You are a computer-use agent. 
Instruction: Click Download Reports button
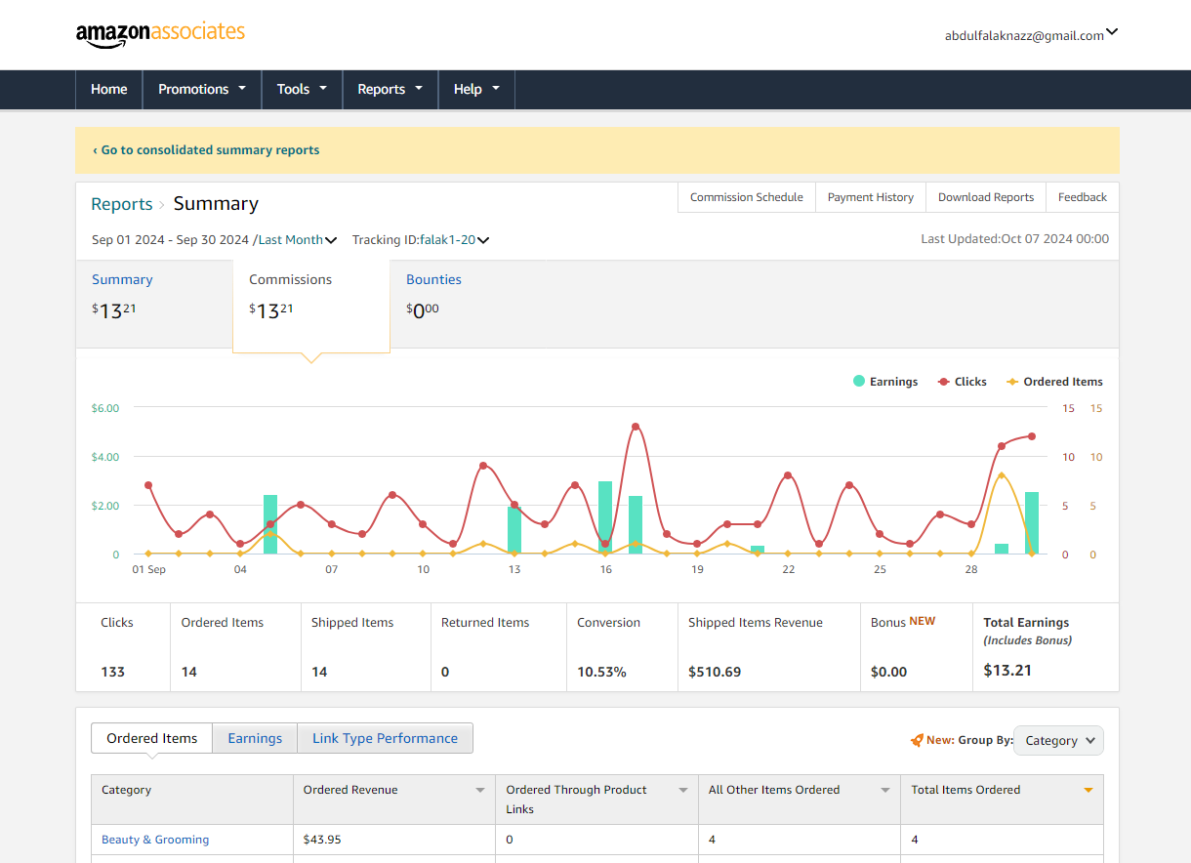coord(986,197)
